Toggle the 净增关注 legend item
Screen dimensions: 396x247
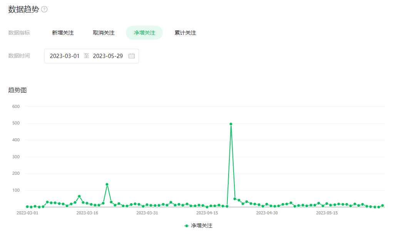pos(198,225)
